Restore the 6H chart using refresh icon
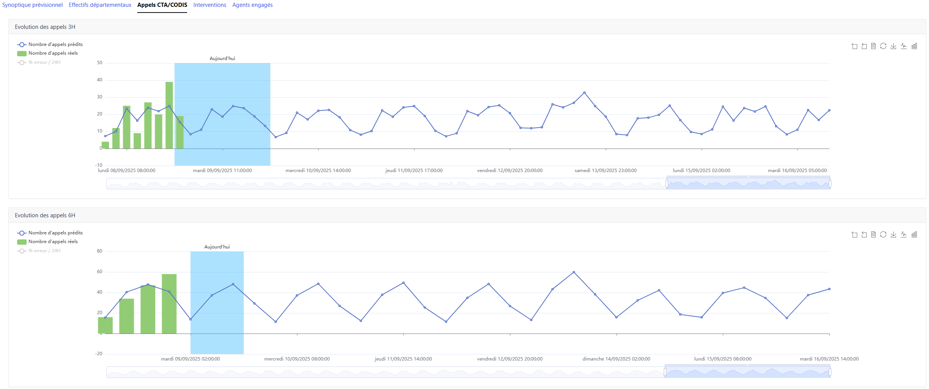Screen dimensions: 929x389 tap(883, 234)
